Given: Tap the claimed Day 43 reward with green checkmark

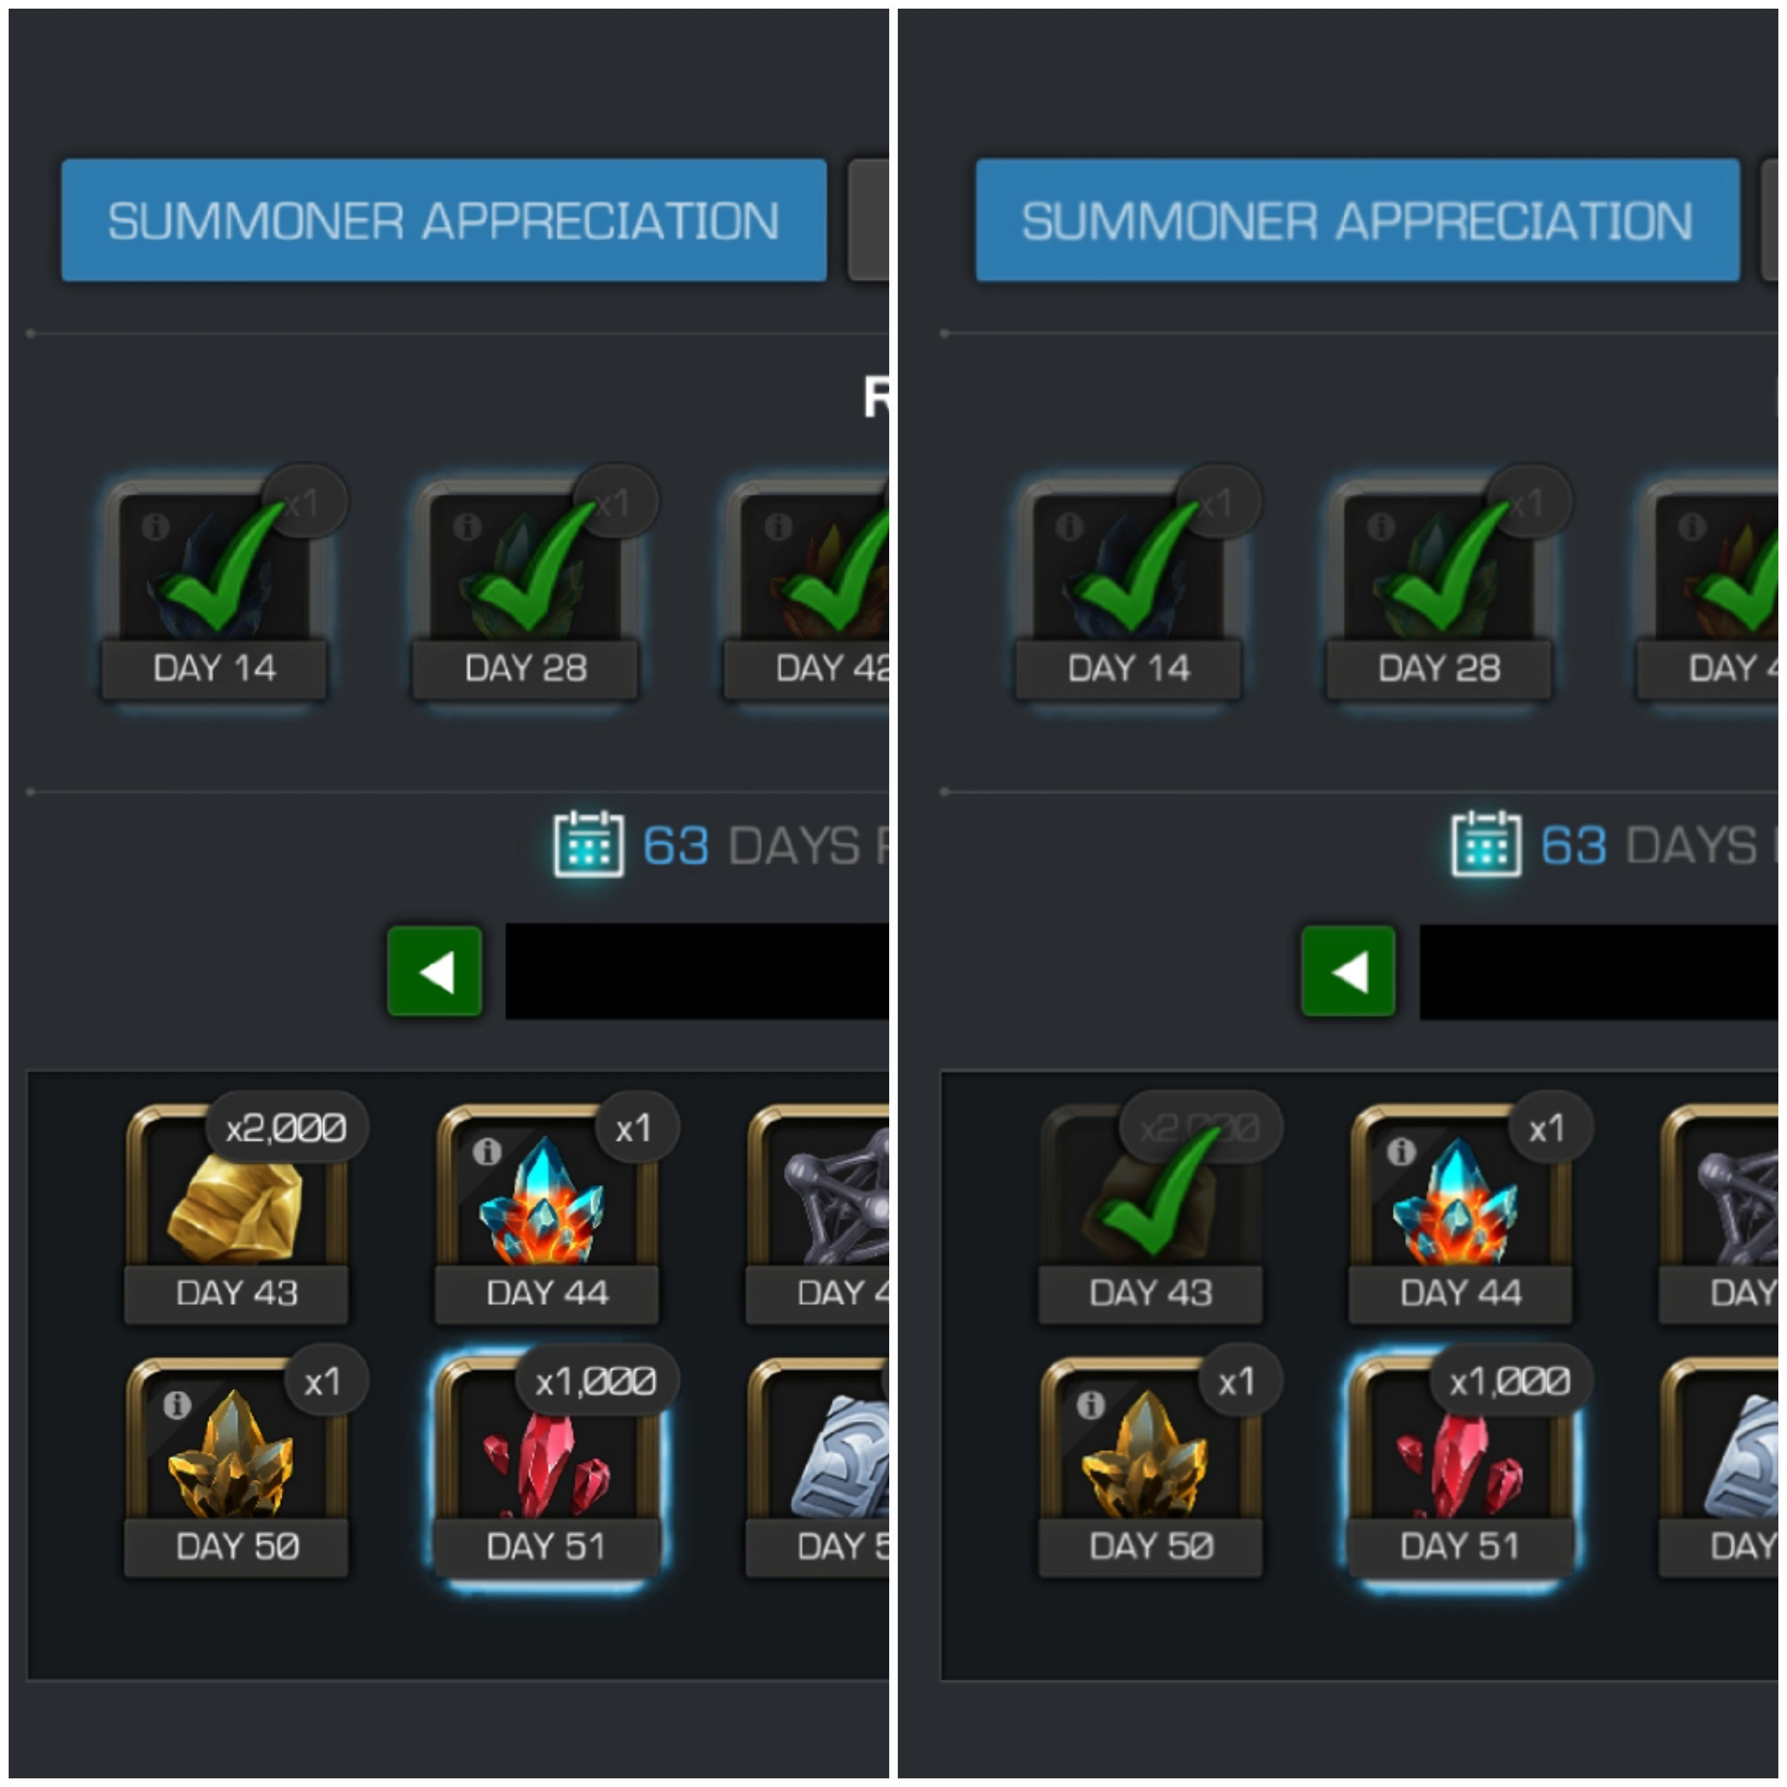Looking at the screenshot, I should 1151,1213.
